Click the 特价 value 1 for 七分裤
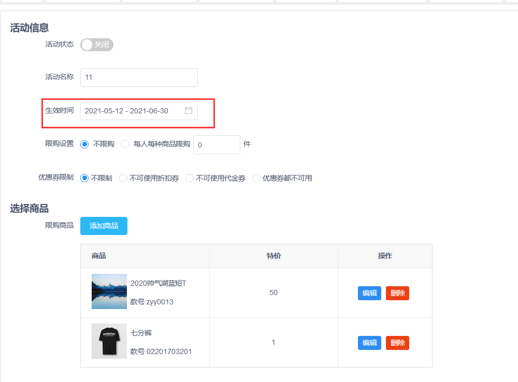Screen dimensions: 518x382 point(273,342)
